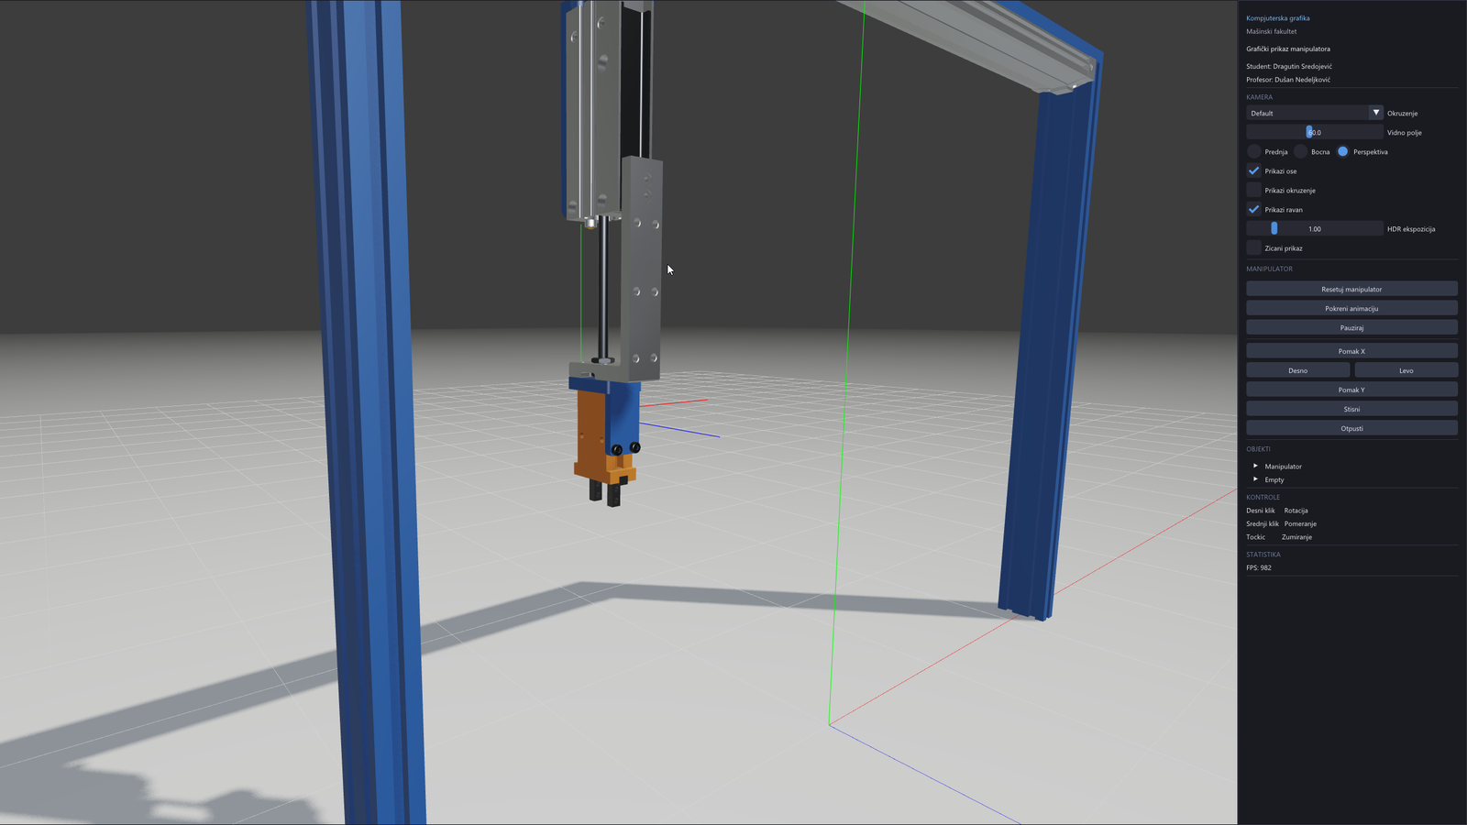Screen dimensions: 1467x825
Task: Click the Pomak Y button
Action: [1351, 390]
